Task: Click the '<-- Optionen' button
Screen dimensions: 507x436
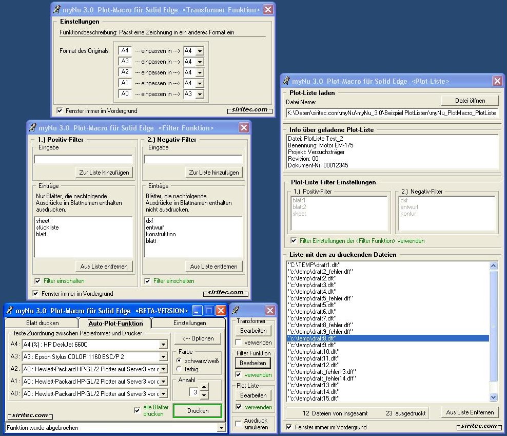Action: coord(198,338)
